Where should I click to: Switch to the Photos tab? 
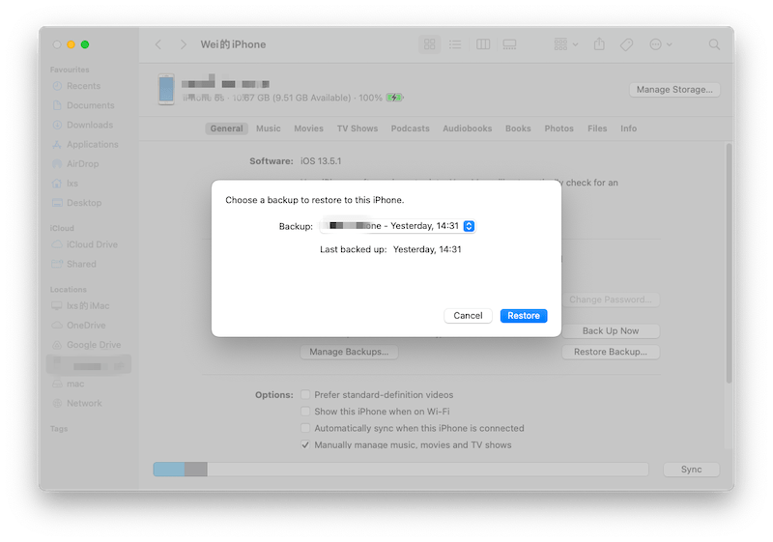click(x=559, y=128)
